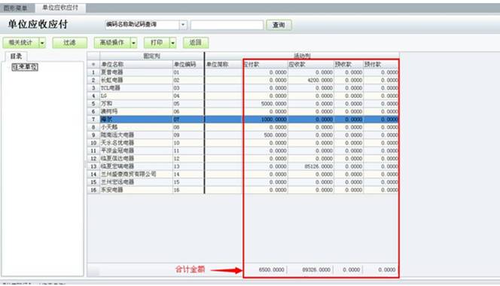The height and width of the screenshot is (286, 500).
Task: Select the 单位应收应付 tab
Action: 60,8
